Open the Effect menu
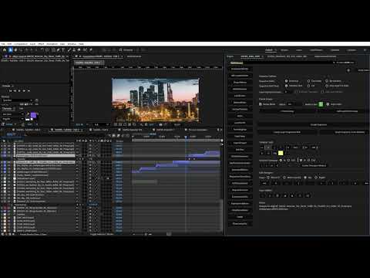The width and height of the screenshot is (370, 278). (41, 44)
